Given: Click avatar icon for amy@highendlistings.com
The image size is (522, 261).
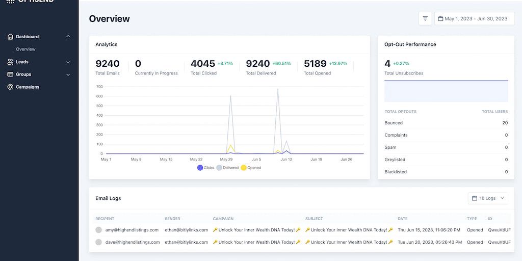Looking at the screenshot, I should click(99, 230).
